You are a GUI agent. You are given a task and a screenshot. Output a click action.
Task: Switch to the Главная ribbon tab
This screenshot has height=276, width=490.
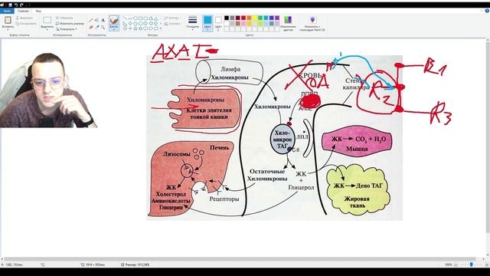pos(23,11)
